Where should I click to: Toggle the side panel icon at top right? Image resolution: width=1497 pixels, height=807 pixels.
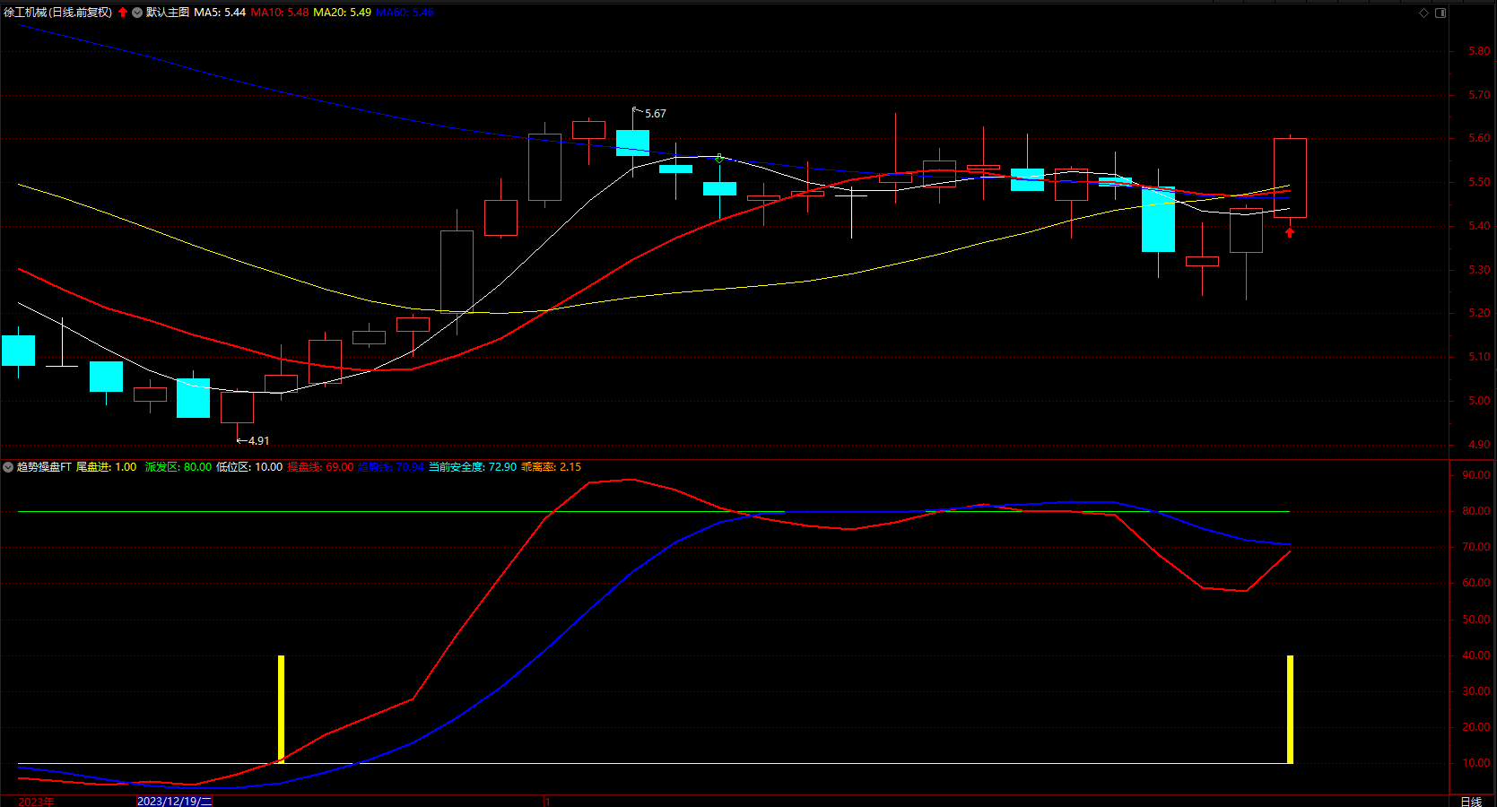[x=1440, y=13]
